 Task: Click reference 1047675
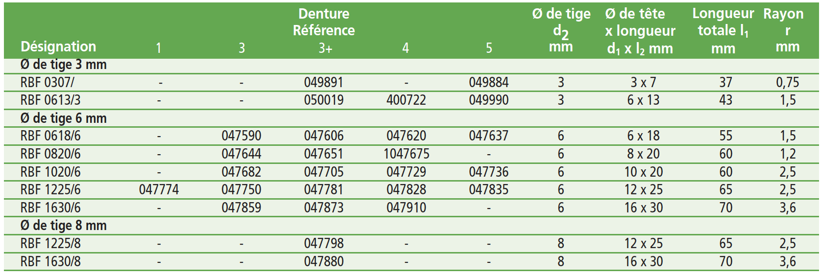(406, 154)
